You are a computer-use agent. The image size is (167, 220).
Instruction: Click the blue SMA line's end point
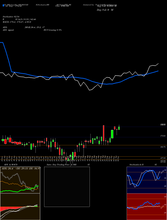click(x=158, y=71)
